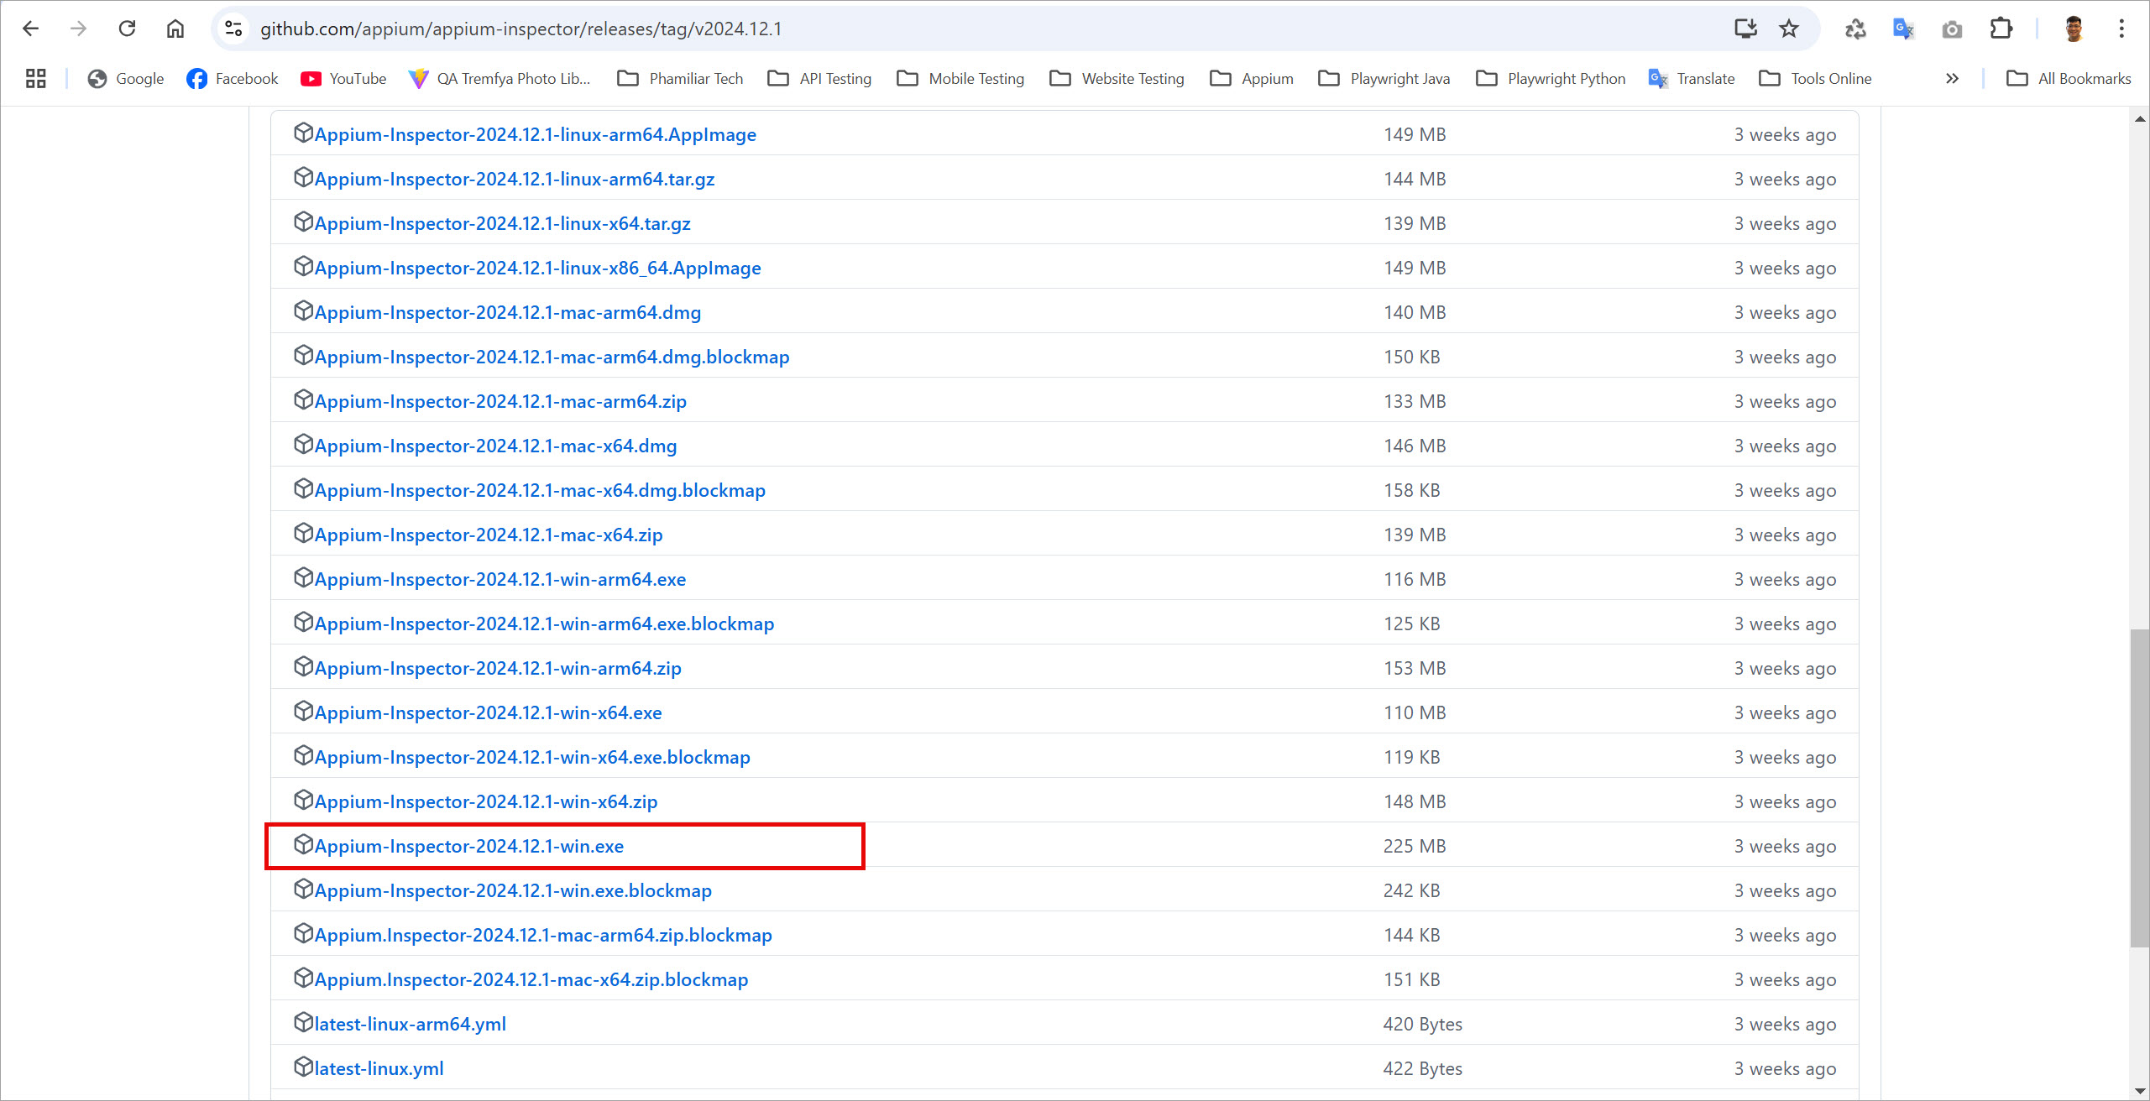Open QA Tremfya Photo Lib bookmark
2150x1101 pixels.
(x=500, y=78)
